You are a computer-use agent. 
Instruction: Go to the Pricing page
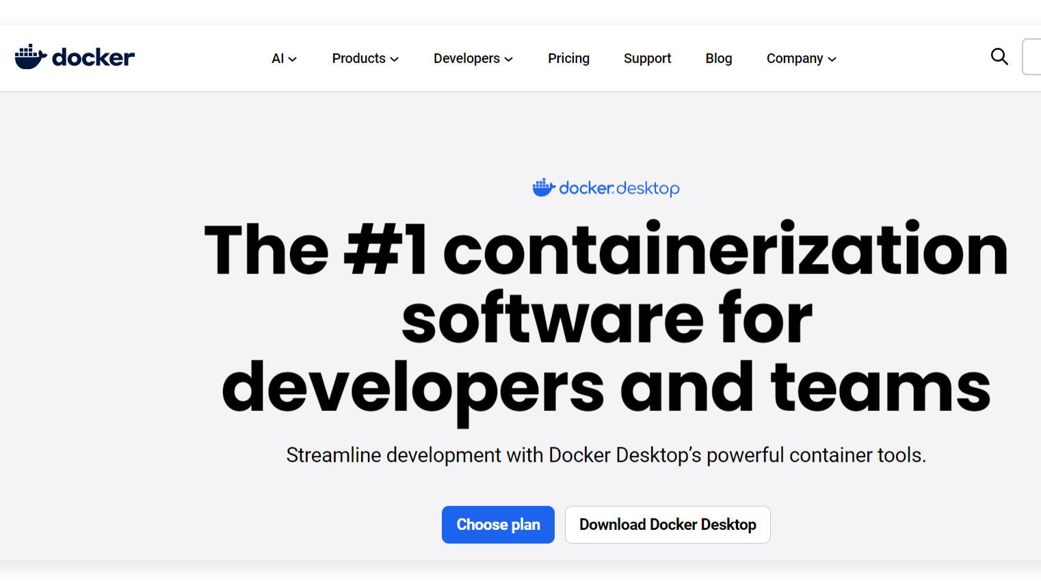(568, 58)
